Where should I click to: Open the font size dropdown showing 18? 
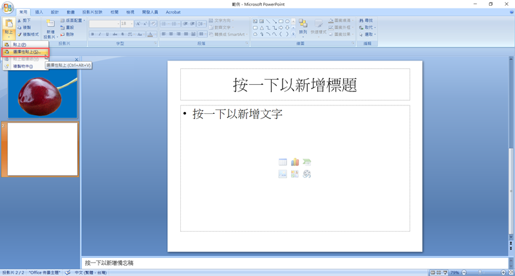[131, 24]
